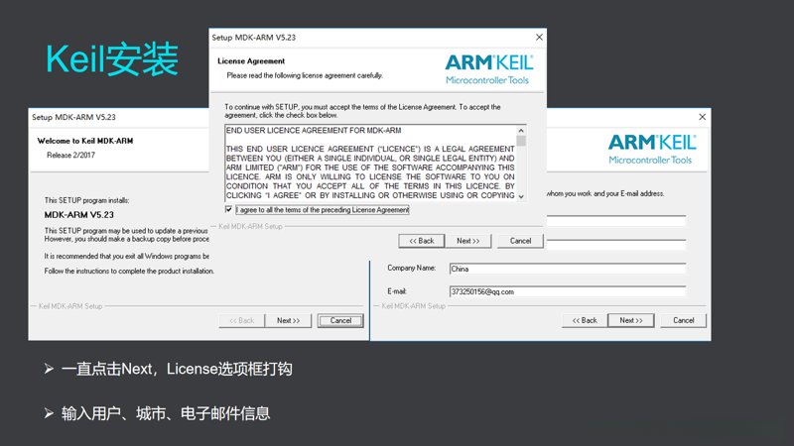The height and width of the screenshot is (446, 794).
Task: Click the partly hidden first name field
Action: [616, 221]
